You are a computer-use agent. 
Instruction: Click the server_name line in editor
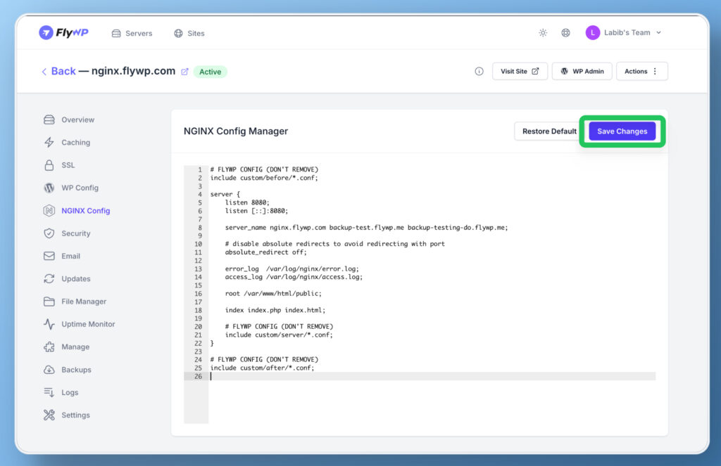366,227
